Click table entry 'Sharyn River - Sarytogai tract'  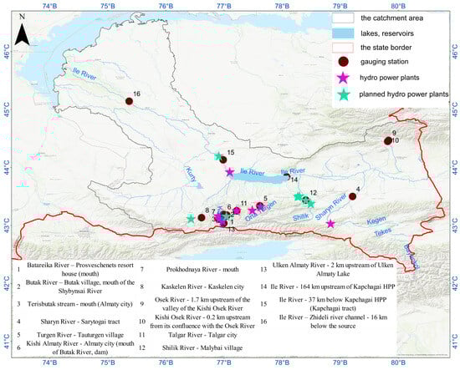pos(80,322)
